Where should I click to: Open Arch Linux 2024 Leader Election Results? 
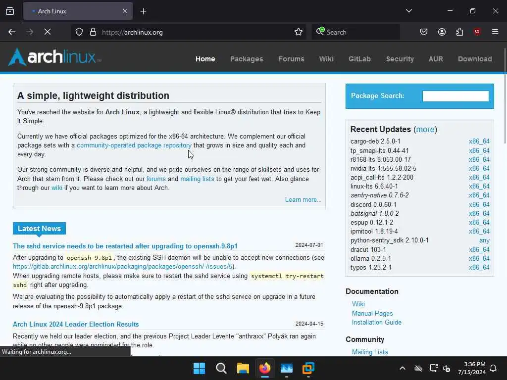click(x=76, y=324)
